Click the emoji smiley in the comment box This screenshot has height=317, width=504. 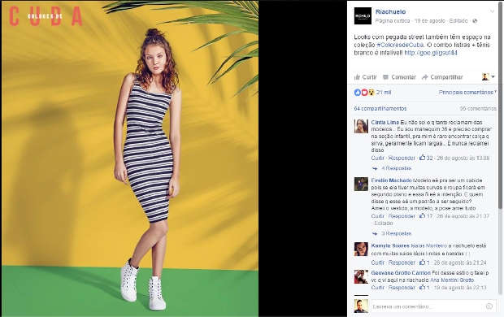pyautogui.click(x=489, y=306)
